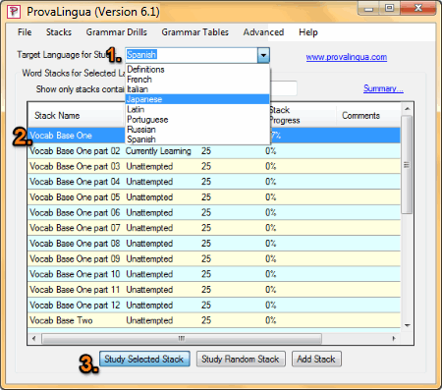Viewport: 442px width, 390px height.
Task: Select Vocab Base One part 12 row
Action: [x=214, y=305]
